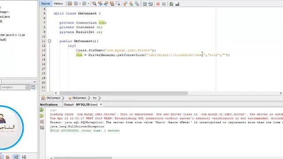The width and height of the screenshot is (283, 159).
Task: Click 'Loading class com.mysql.jdbc.Driver' warning line
Action: click(x=166, y=114)
